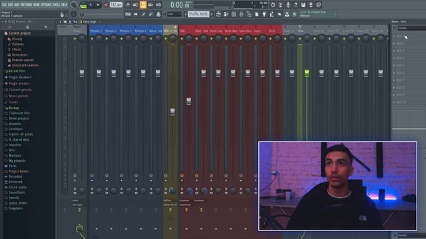Click the main volume knob near menu

click(73, 5)
